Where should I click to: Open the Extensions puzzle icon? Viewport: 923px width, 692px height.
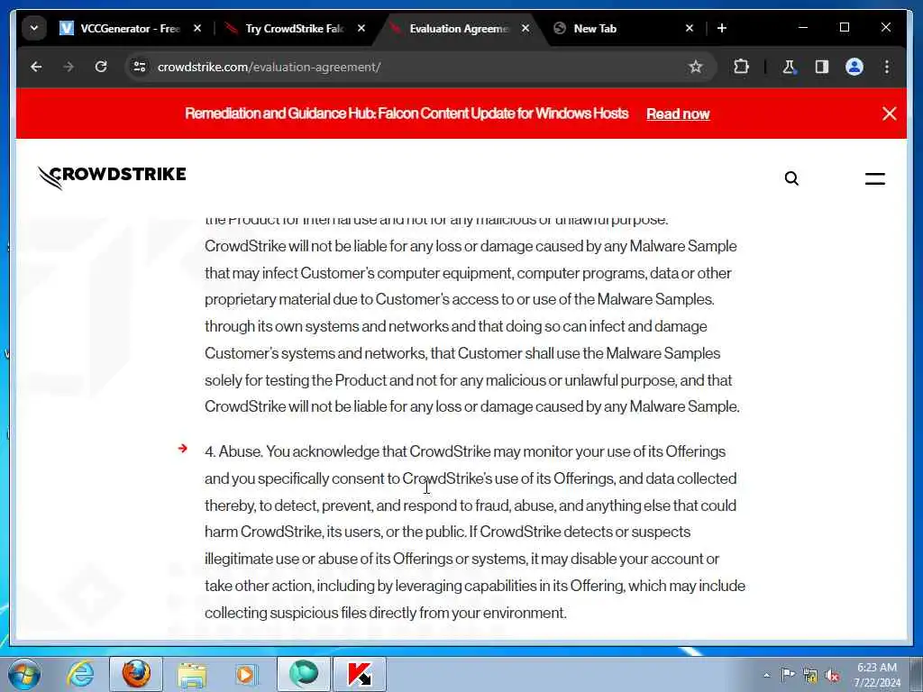[x=741, y=67]
